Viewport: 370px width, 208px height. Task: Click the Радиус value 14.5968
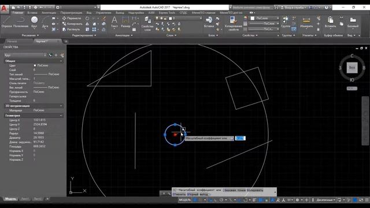pos(39,133)
